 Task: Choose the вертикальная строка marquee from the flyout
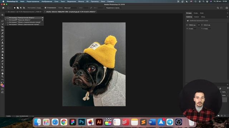pos(24,25)
